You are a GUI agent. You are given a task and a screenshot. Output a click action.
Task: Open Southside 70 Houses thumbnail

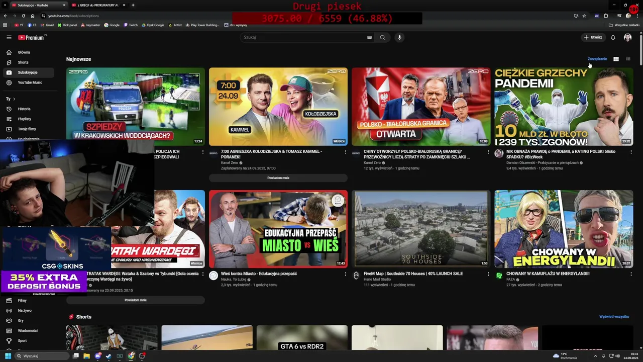(x=421, y=229)
